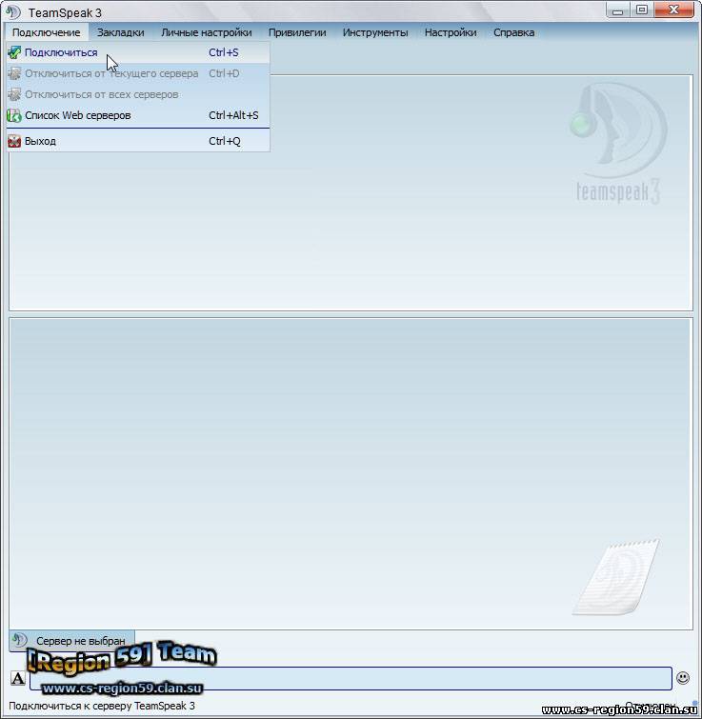Viewport: 702px width, 719px height.
Task: Click the red Выход icon
Action: pyautogui.click(x=14, y=141)
